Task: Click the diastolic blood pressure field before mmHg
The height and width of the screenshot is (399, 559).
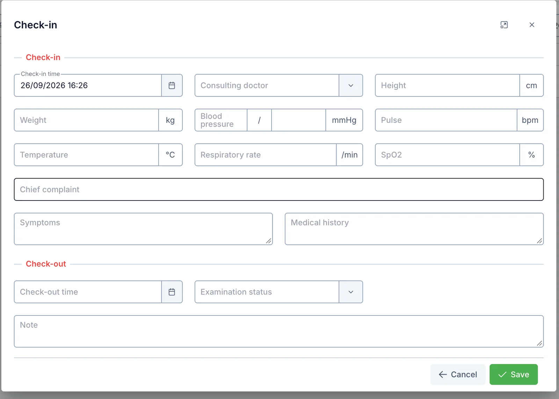Action: point(299,120)
